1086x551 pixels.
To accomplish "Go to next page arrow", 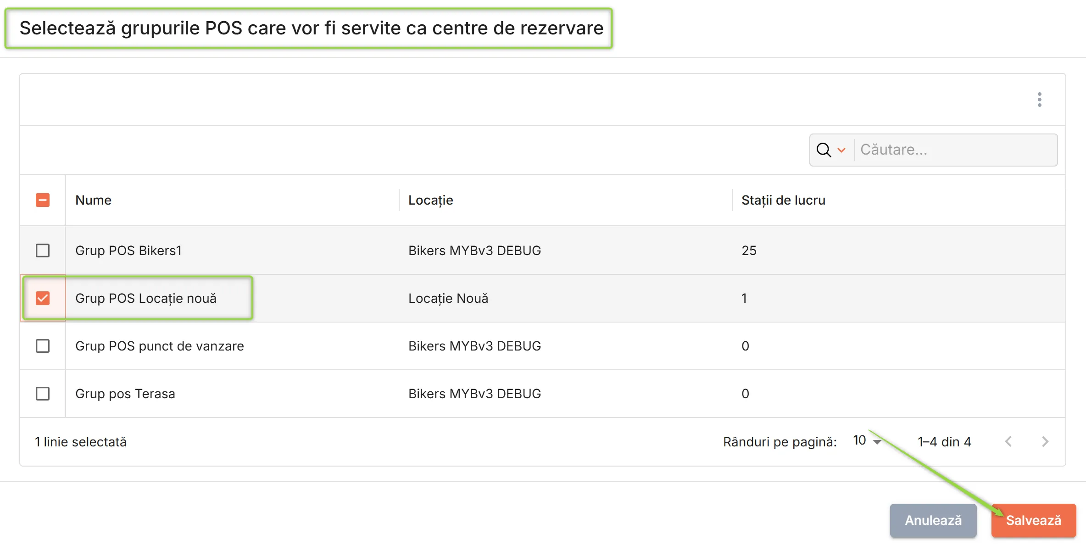I will click(x=1045, y=442).
